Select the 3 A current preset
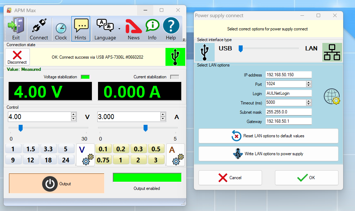355x211 pixels. (156, 160)
